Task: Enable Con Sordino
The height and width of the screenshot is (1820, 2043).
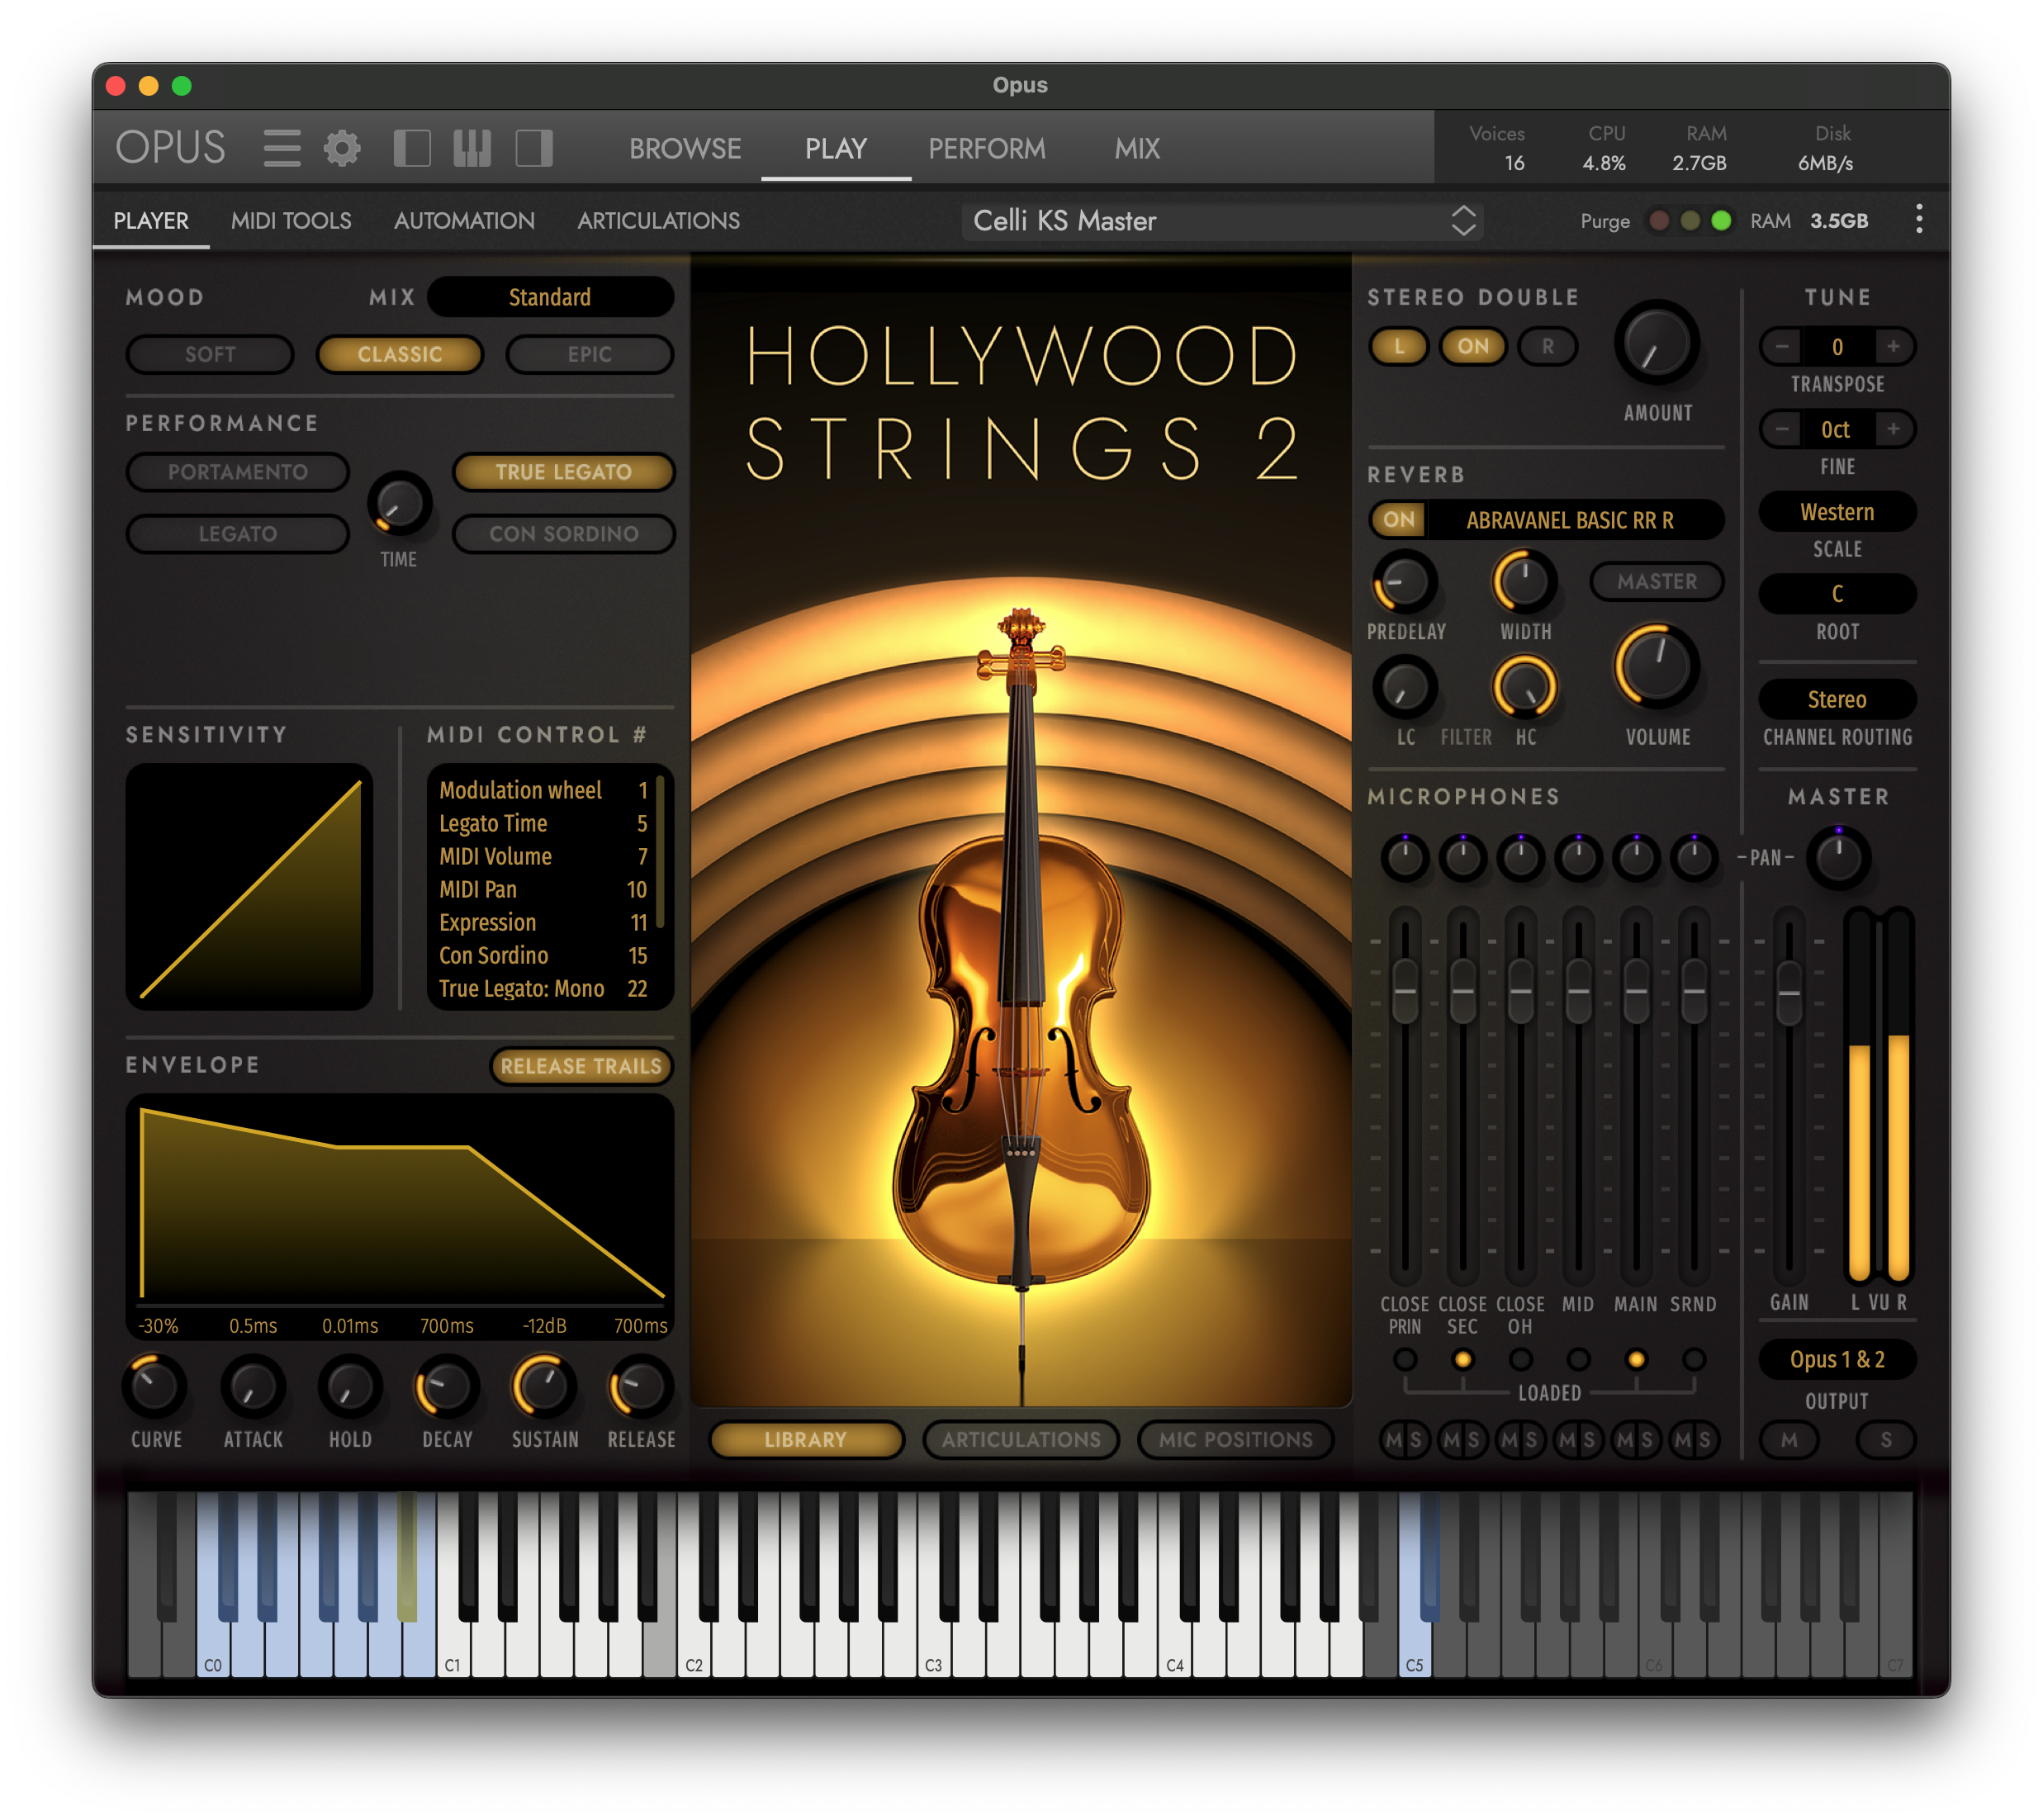Action: 564,534
